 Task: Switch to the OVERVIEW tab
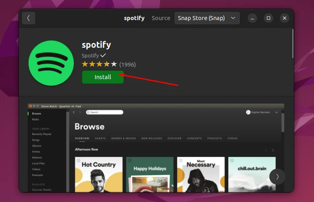pyautogui.click(x=82, y=138)
